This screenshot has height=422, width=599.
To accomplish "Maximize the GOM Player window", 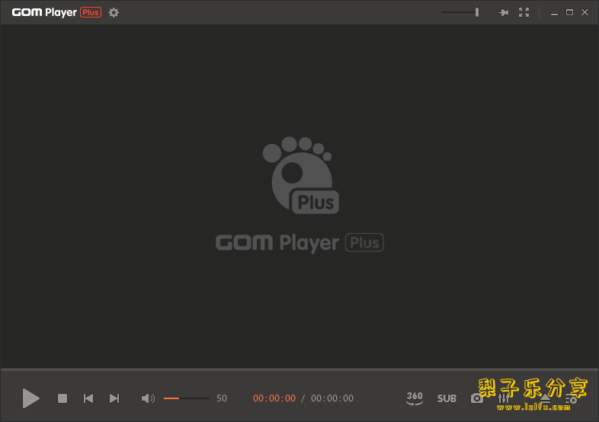I will (x=569, y=12).
